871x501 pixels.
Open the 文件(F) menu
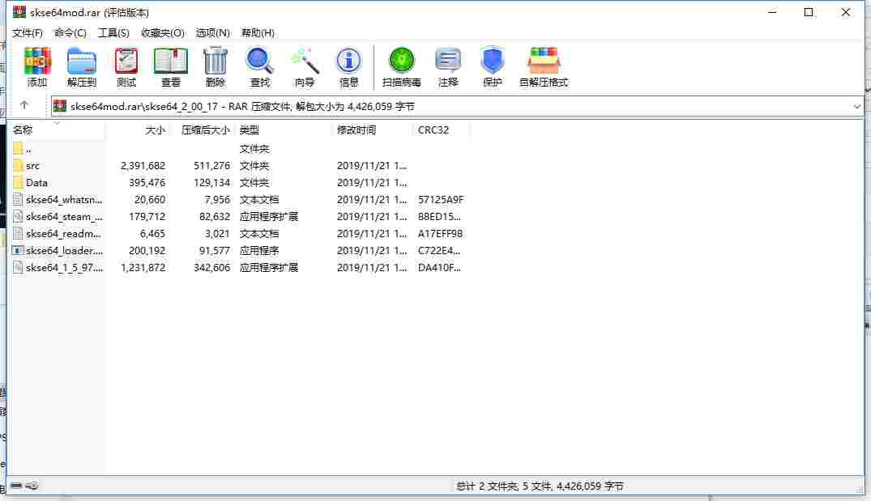[28, 32]
